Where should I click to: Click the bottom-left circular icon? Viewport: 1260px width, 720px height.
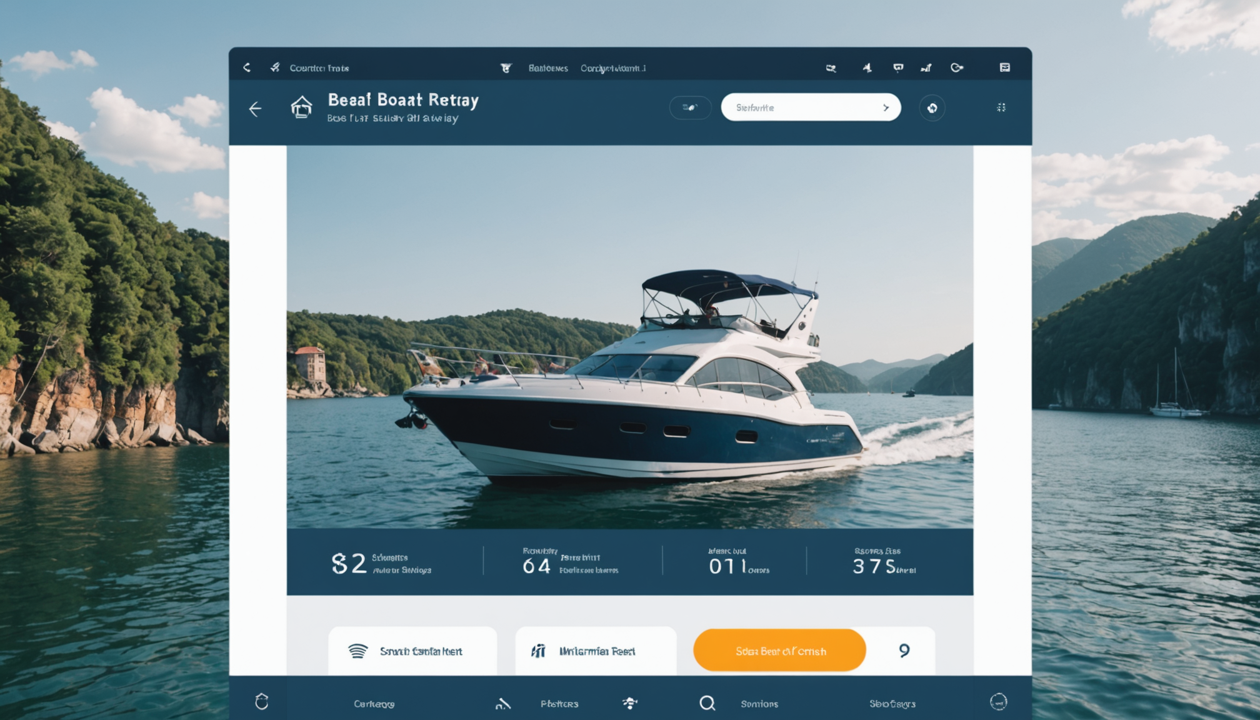262,702
